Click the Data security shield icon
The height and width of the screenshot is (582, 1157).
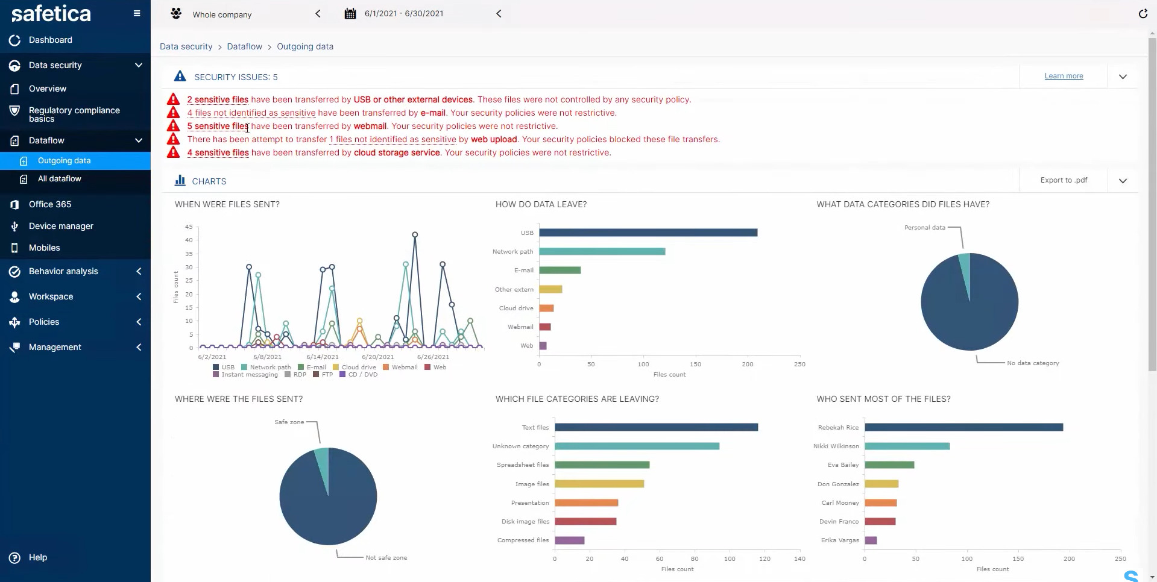14,65
